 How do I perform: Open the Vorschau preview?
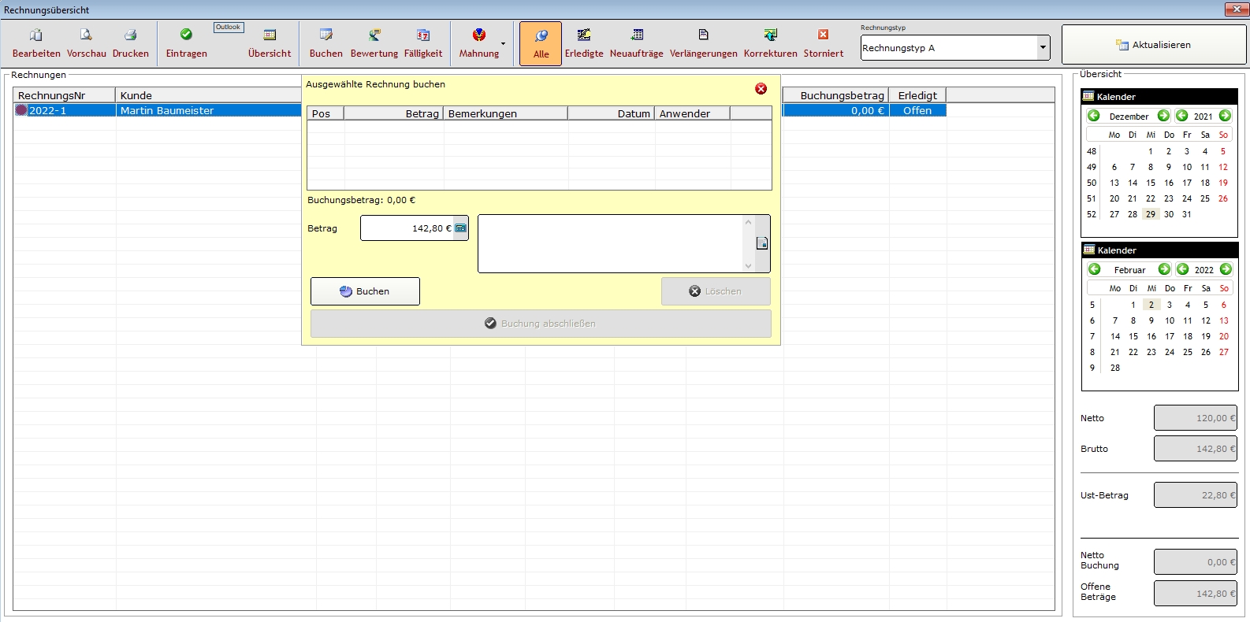86,43
